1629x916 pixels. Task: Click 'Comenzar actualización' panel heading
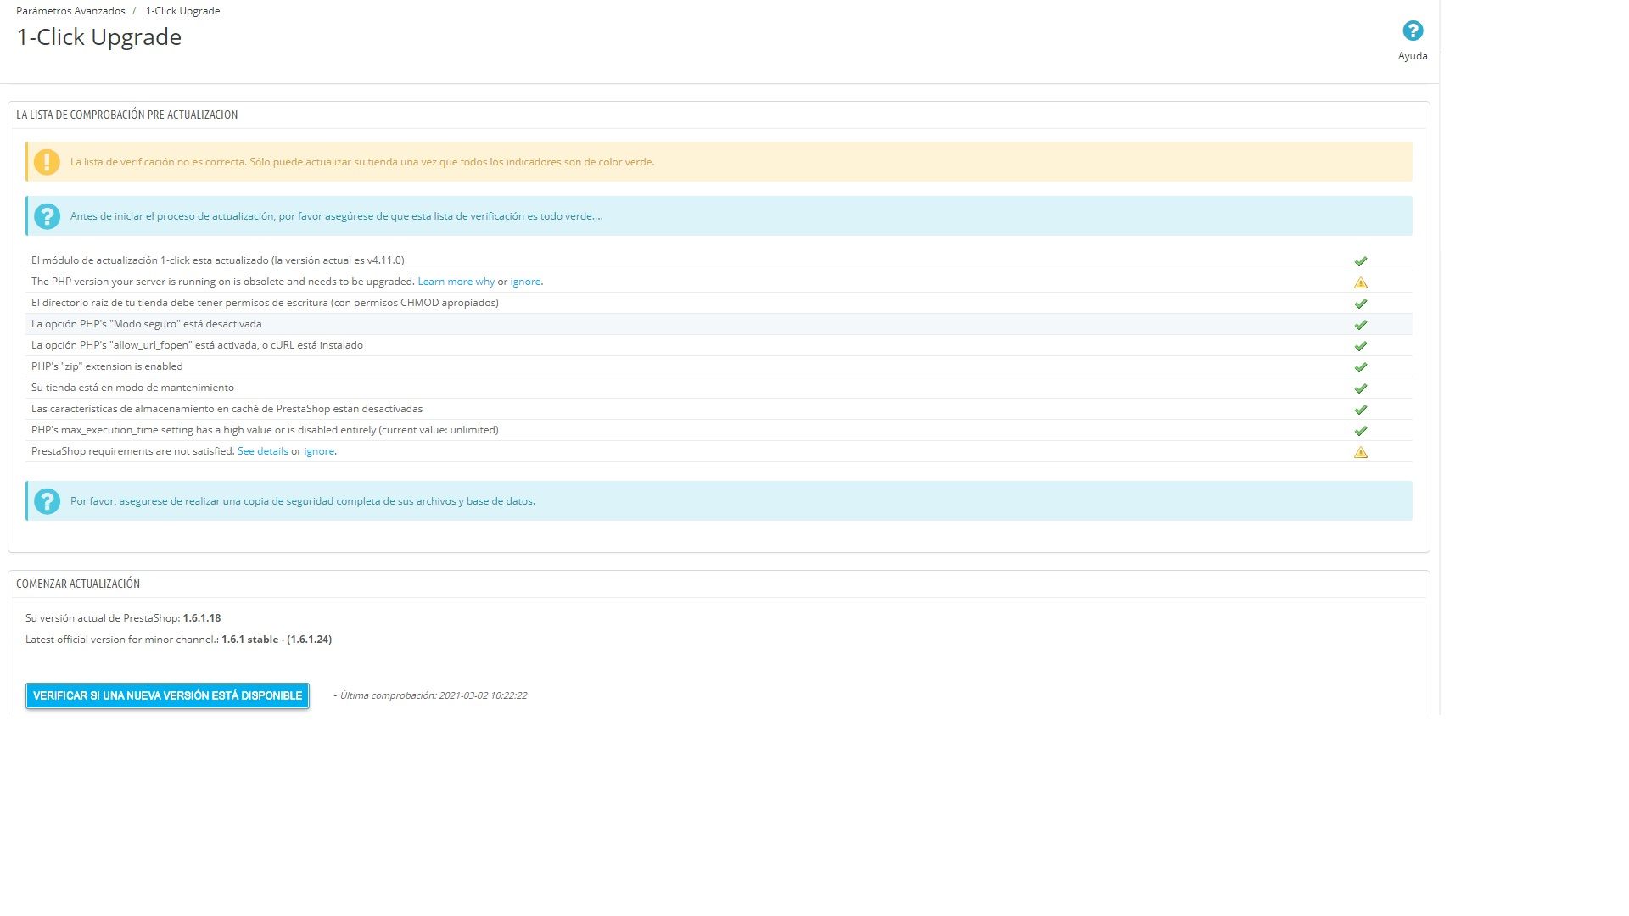[x=78, y=584]
